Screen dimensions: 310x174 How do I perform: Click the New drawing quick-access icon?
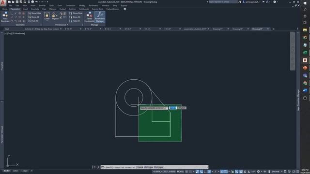[x=9, y=2]
